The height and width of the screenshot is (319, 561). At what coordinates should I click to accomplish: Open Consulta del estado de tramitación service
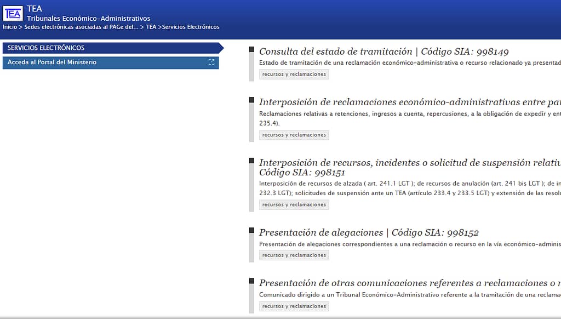click(335, 52)
